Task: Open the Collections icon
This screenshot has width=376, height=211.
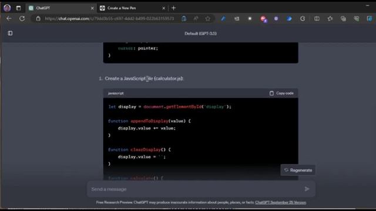Action: [x=343, y=18]
